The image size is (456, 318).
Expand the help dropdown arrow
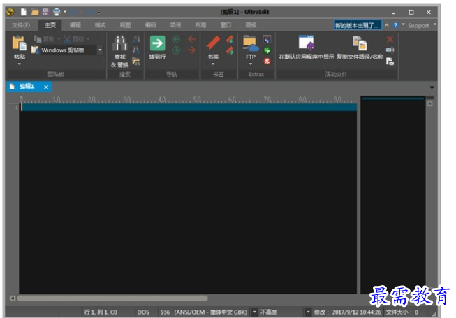click(403, 24)
